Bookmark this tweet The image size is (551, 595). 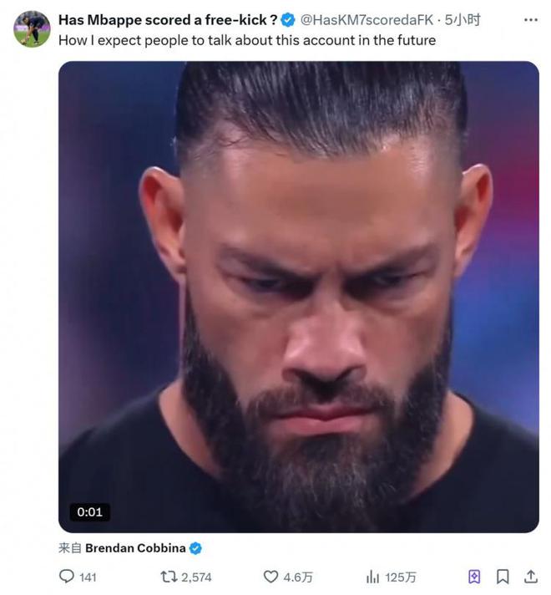point(503,577)
